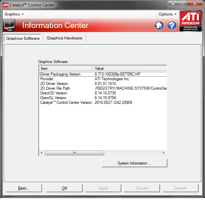
Task: Open the Options dropdown menu
Action: 167,14
